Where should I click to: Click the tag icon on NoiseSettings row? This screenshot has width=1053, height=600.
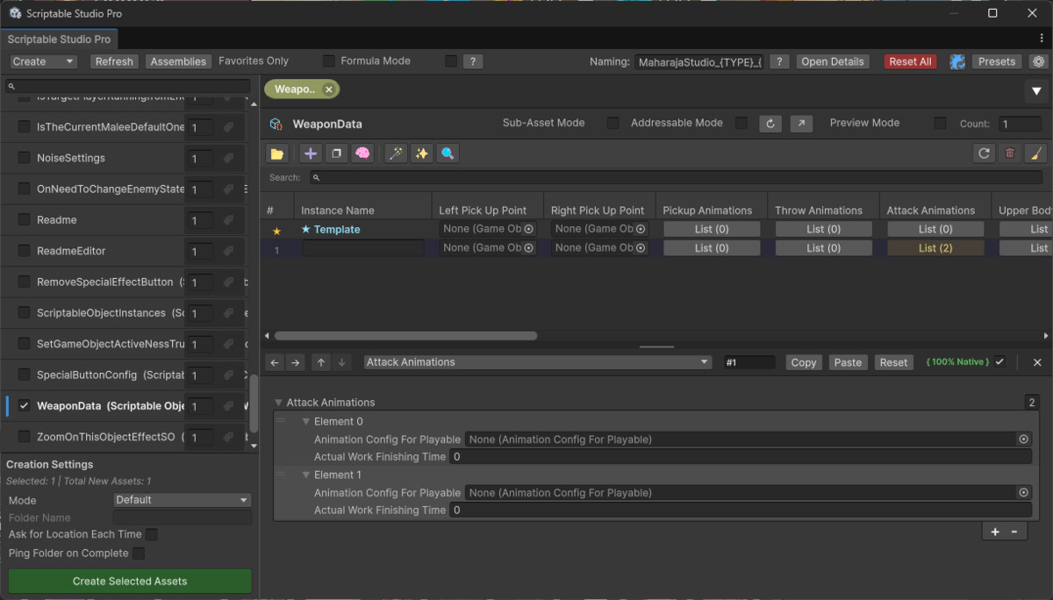point(228,159)
